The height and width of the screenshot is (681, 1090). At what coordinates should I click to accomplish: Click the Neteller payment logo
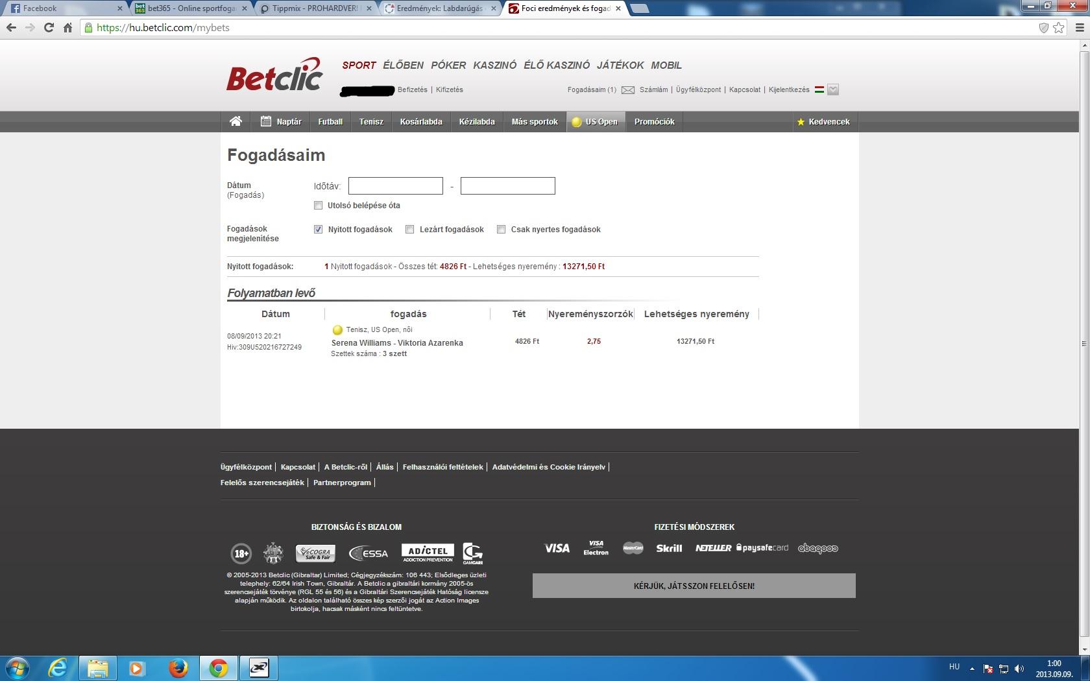click(713, 548)
